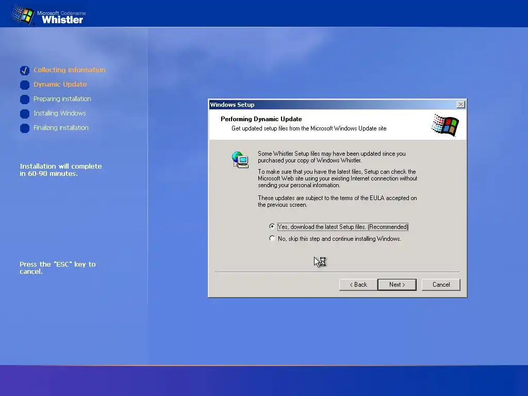Click the 'Preparing installation' step text
The height and width of the screenshot is (396, 528).
point(62,98)
